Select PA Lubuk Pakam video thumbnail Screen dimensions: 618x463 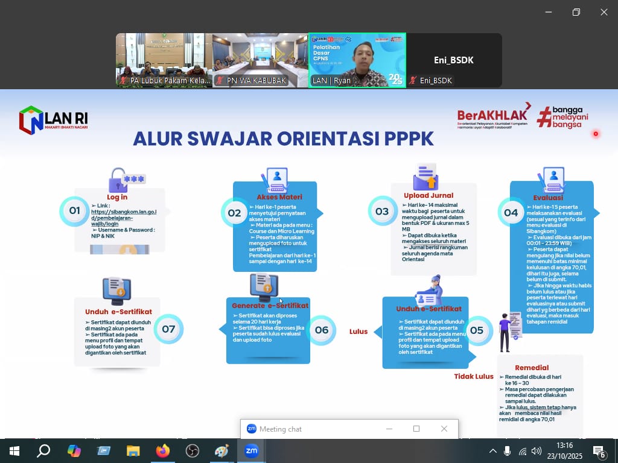click(x=164, y=60)
